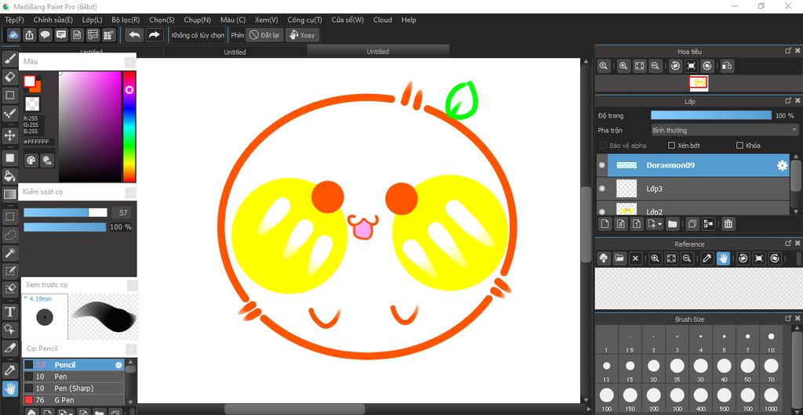Zoom in on the Navigator panel
This screenshot has height=415, width=803.
click(x=623, y=66)
